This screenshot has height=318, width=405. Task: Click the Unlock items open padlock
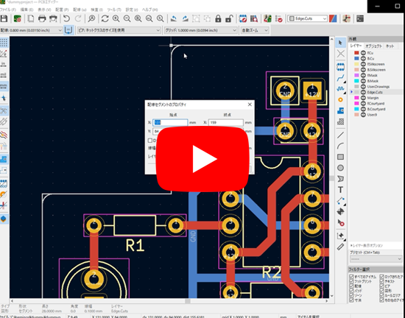(x=229, y=18)
